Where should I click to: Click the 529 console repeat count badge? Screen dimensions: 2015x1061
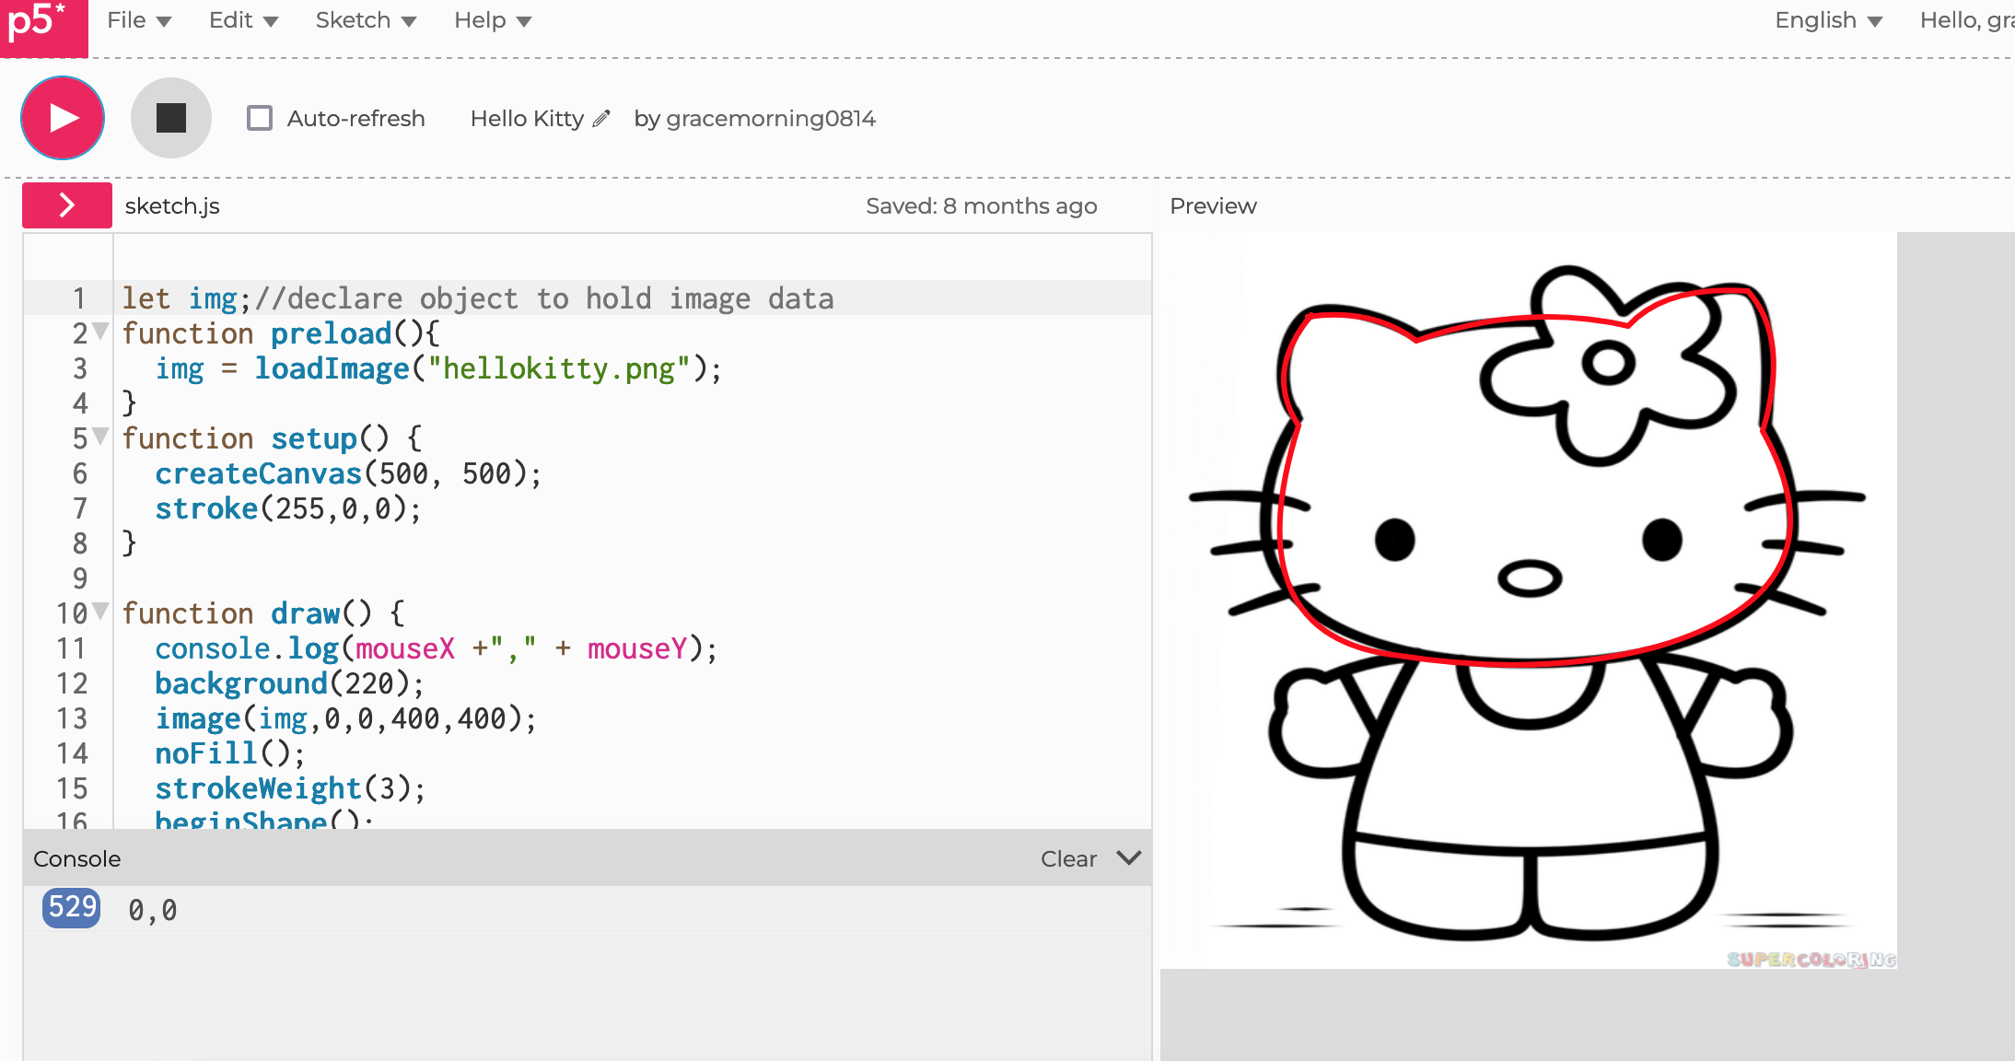71,908
